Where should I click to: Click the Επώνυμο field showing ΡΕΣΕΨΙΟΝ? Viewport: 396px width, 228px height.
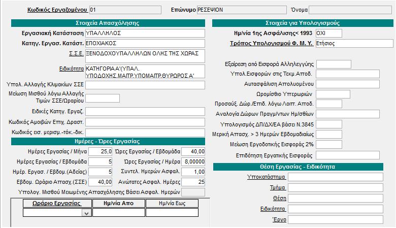pos(242,10)
